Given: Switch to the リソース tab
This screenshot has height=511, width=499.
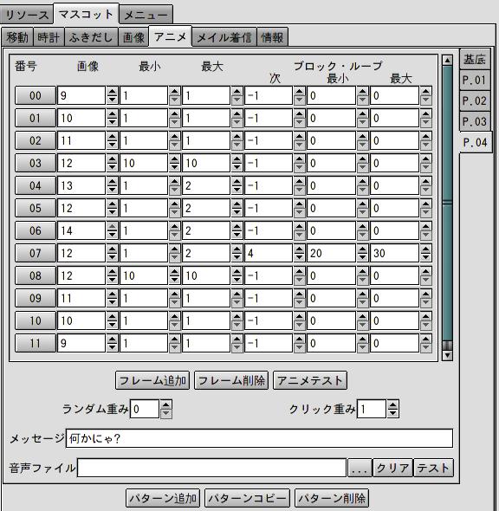Looking at the screenshot, I should pyautogui.click(x=27, y=15).
